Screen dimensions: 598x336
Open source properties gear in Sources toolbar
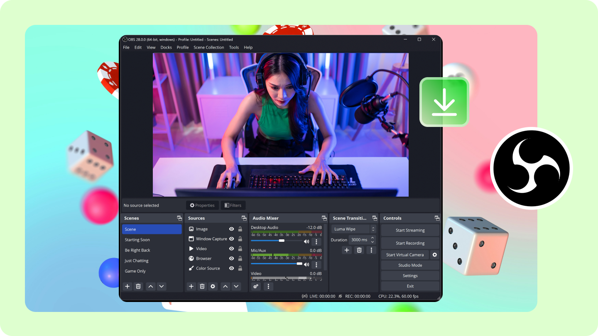click(213, 286)
